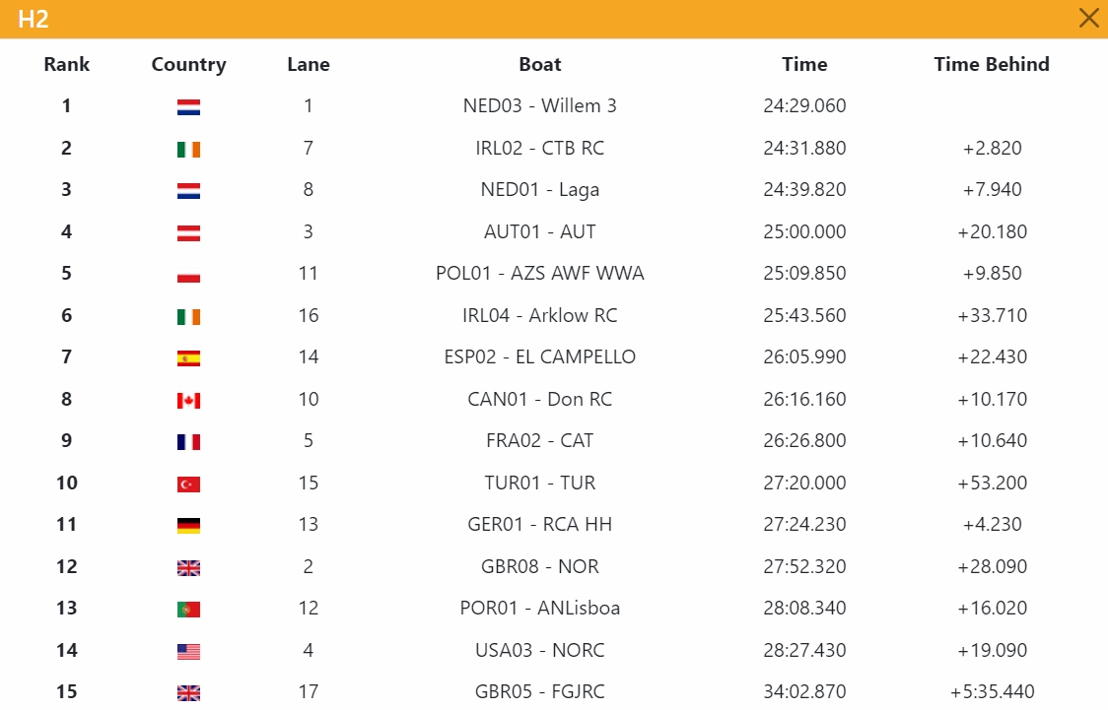Viewport: 1108px width, 710px height.
Task: Click the Time column header
Action: coord(804,64)
